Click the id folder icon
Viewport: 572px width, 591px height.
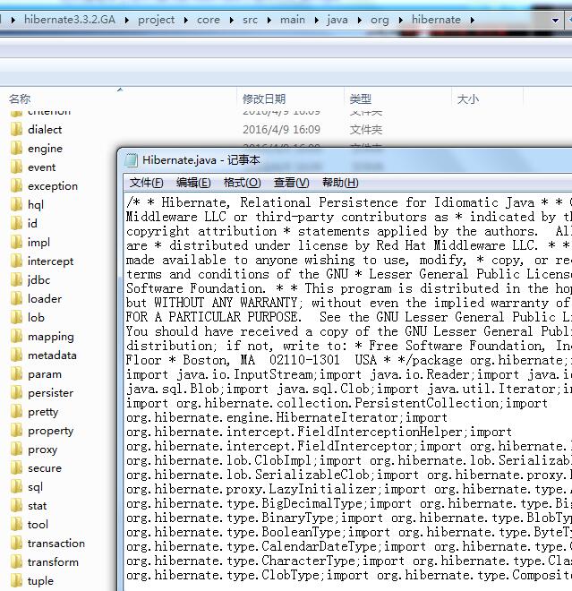16,224
